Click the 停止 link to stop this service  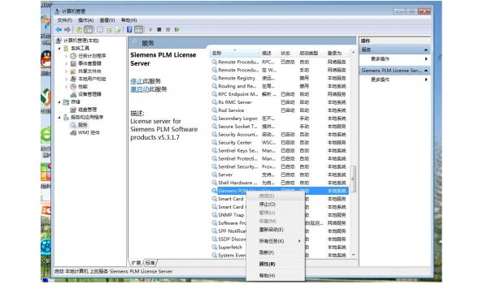pyautogui.click(x=137, y=81)
